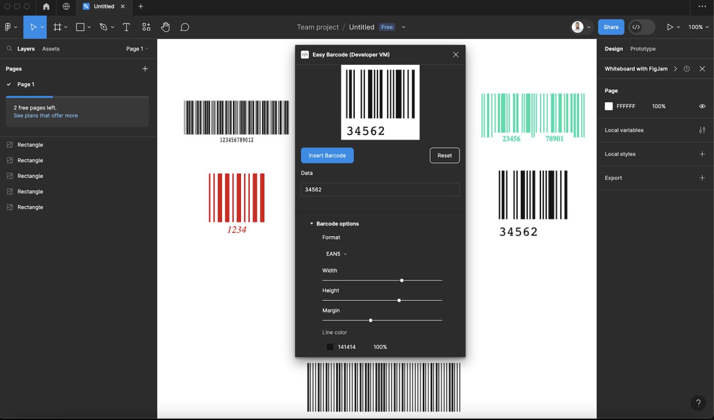This screenshot has width=714, height=420.
Task: Open the Community globe icon
Action: (66, 7)
